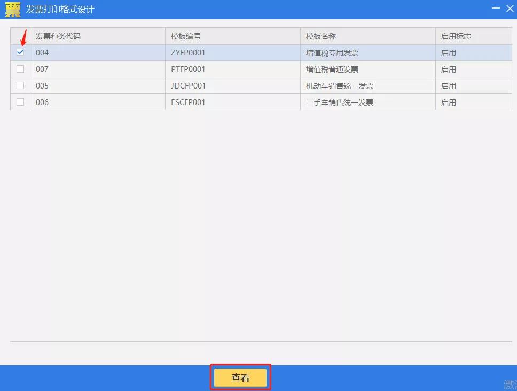Check the checkbox for code 006
517x391 pixels.
(x=20, y=102)
